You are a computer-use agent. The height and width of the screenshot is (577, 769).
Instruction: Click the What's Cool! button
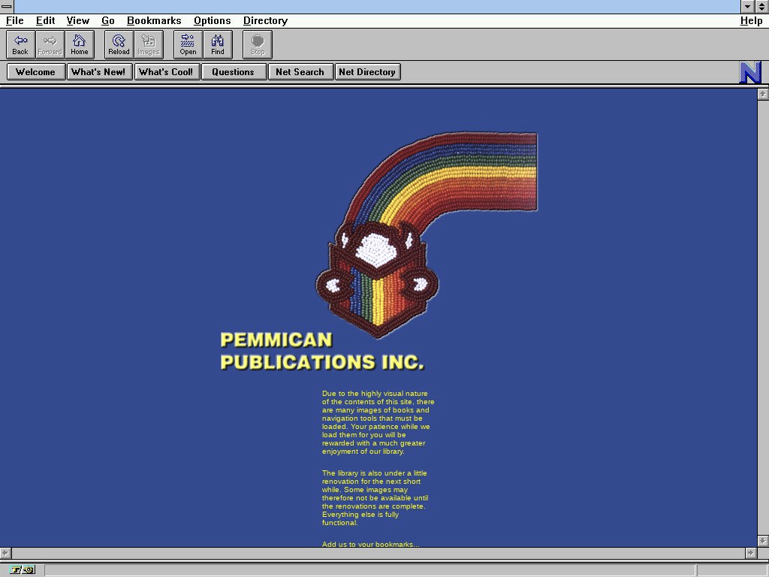(x=166, y=72)
